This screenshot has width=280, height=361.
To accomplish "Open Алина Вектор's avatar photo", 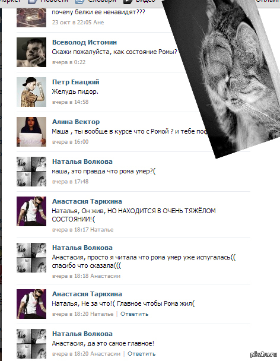I will click(x=31, y=132).
